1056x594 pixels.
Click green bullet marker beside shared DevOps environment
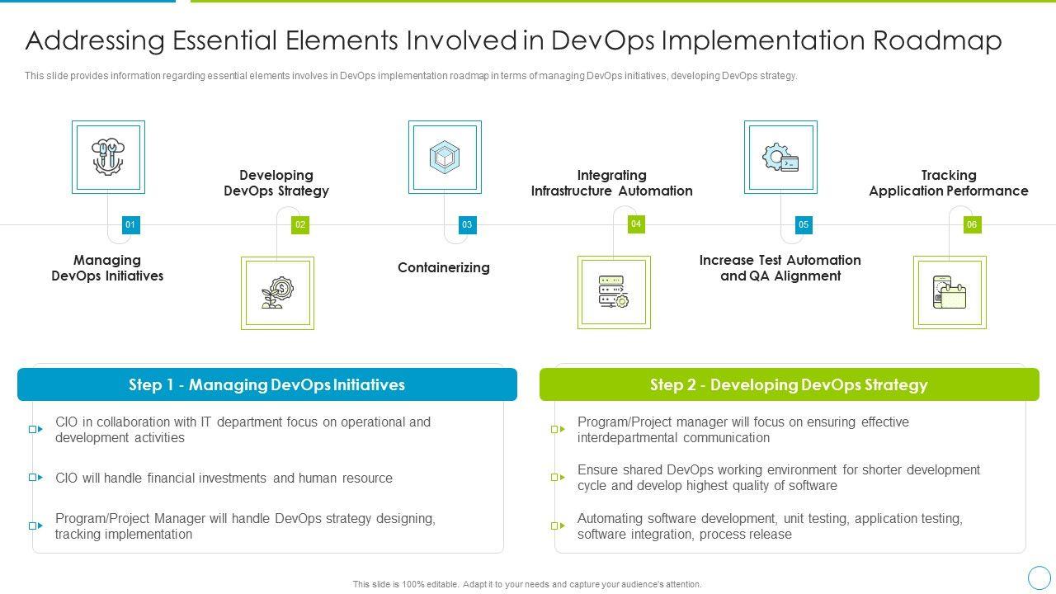(x=559, y=477)
